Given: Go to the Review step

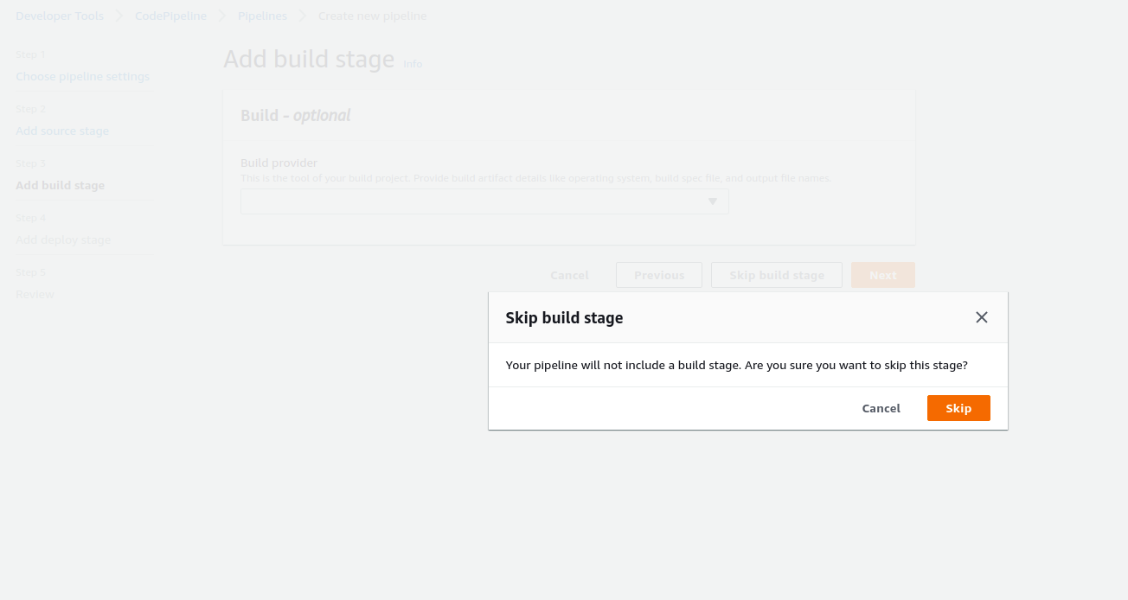Looking at the screenshot, I should tap(35, 294).
